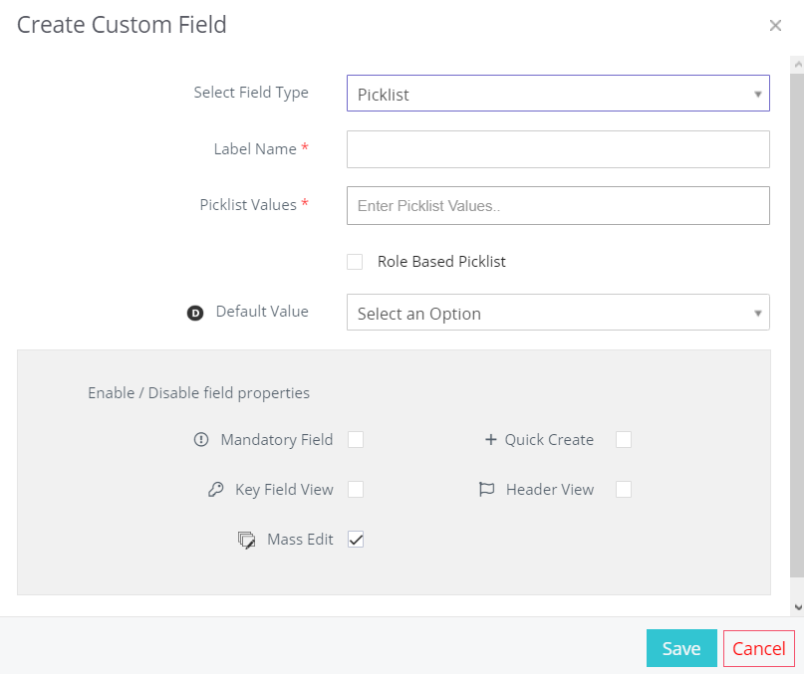The width and height of the screenshot is (804, 674).
Task: Save the custom field
Action: (x=681, y=648)
